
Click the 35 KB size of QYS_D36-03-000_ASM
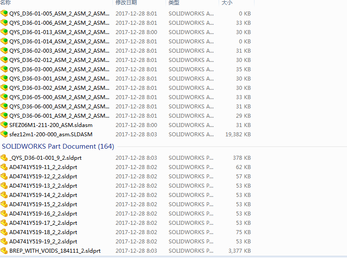tap(243, 69)
